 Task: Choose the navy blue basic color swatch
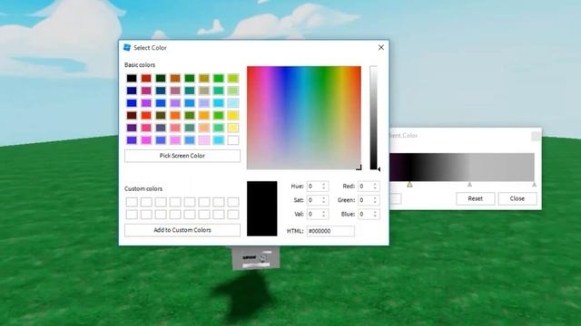132,91
